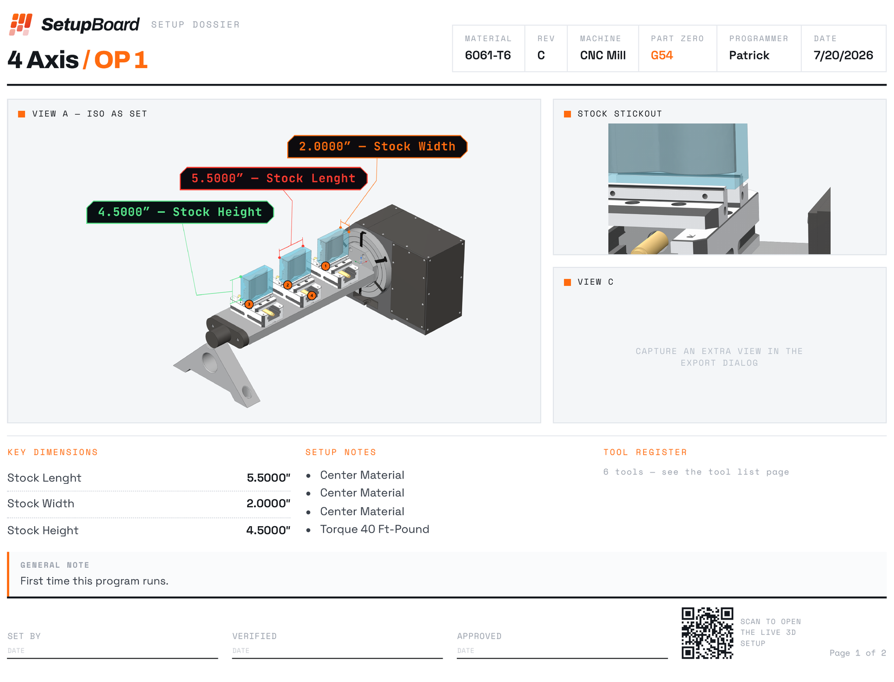Click the SetupBoard logo icon
The image size is (894, 682).
click(x=21, y=24)
